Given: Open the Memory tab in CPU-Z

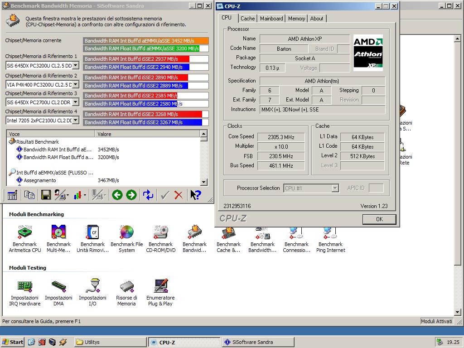Looking at the screenshot, I should [x=296, y=18].
